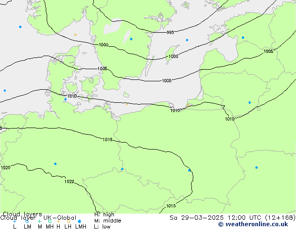Click the orange circle LH legend symbol
296x229 pixels.
click(69, 221)
